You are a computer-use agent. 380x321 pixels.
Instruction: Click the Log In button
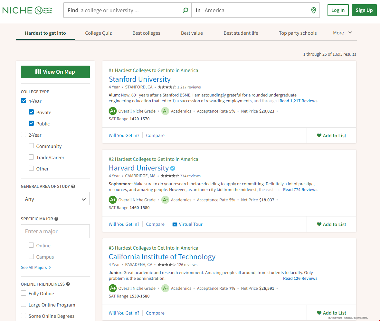pyautogui.click(x=338, y=10)
